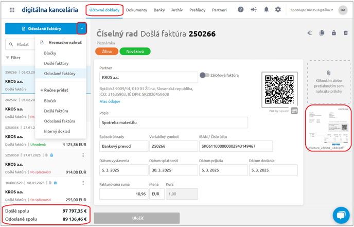Select the 255,00 EUR invoice row
The height and width of the screenshot is (227, 354).
point(46,190)
